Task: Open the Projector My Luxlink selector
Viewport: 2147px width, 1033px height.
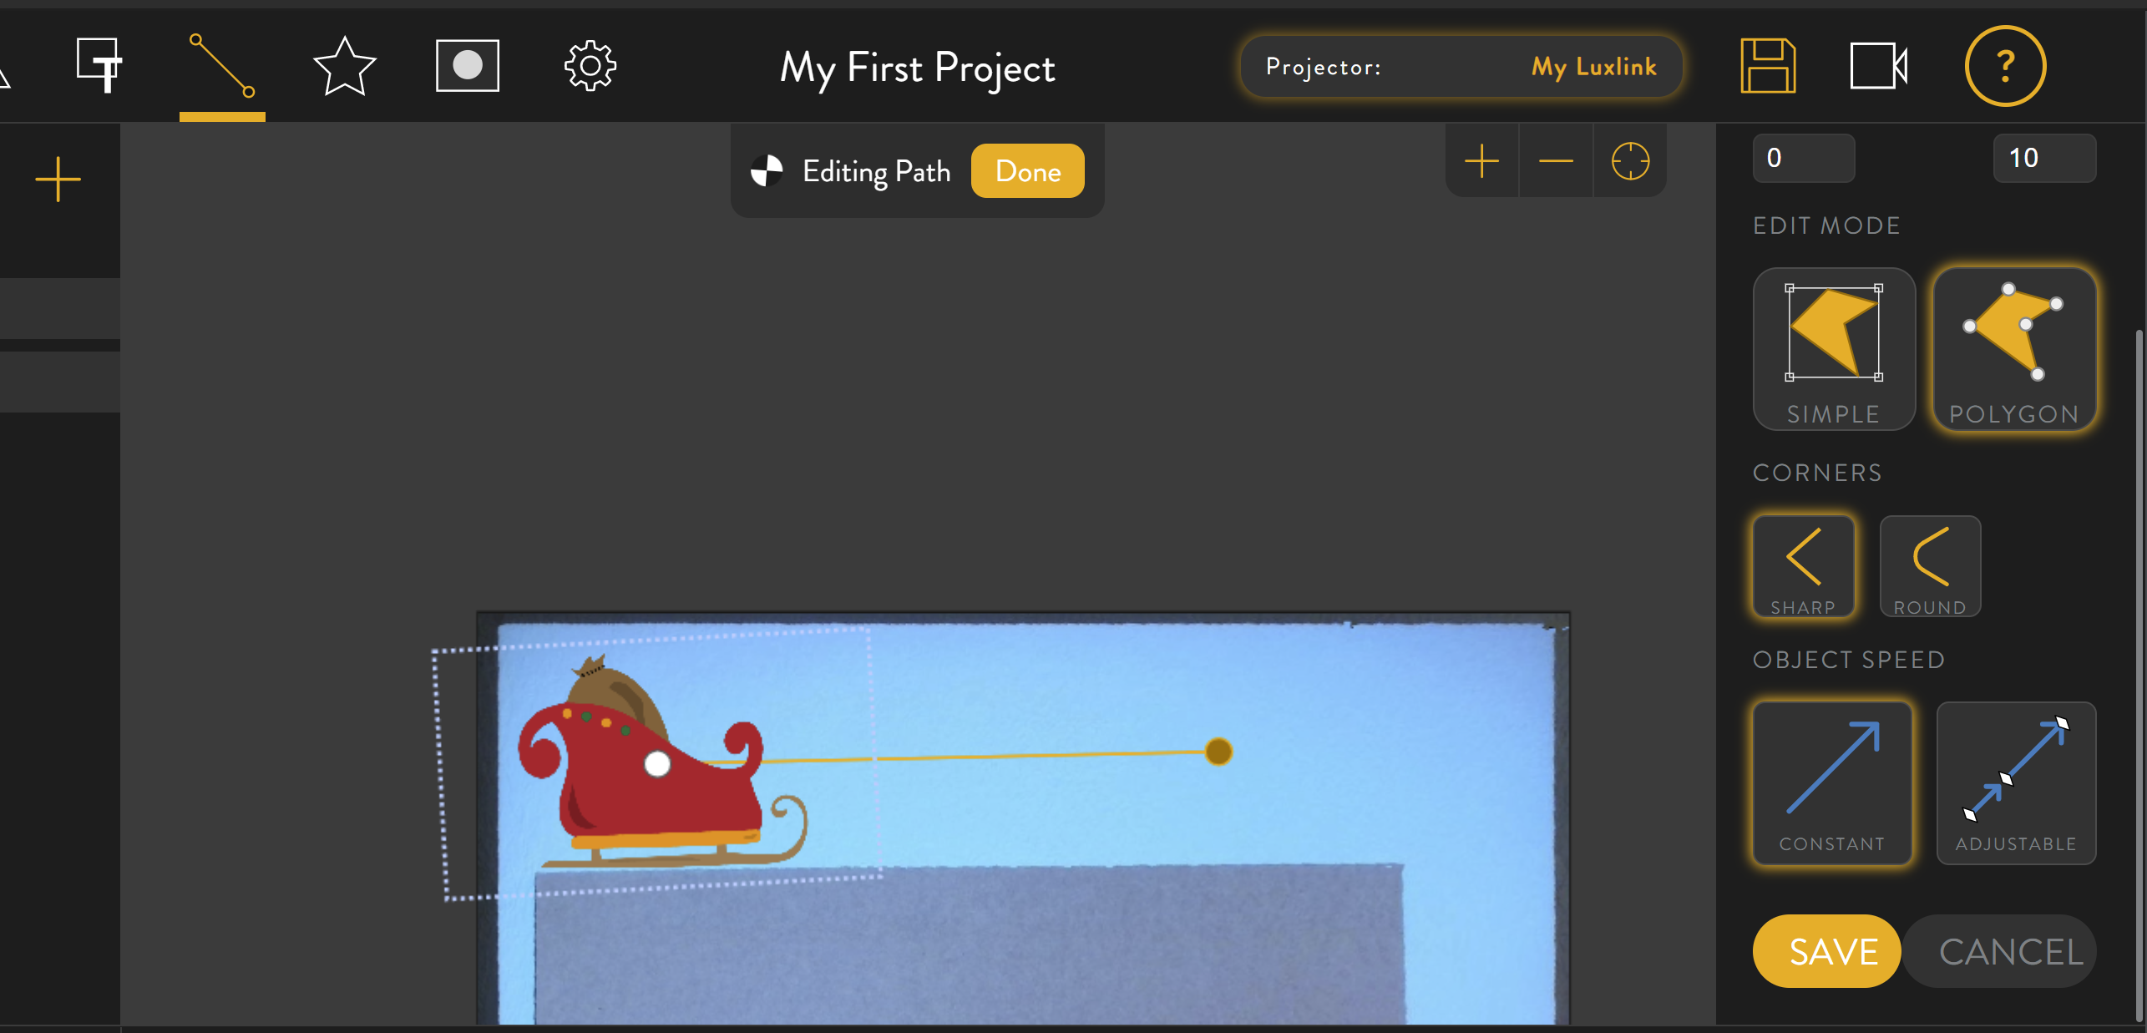Action: click(x=1461, y=67)
